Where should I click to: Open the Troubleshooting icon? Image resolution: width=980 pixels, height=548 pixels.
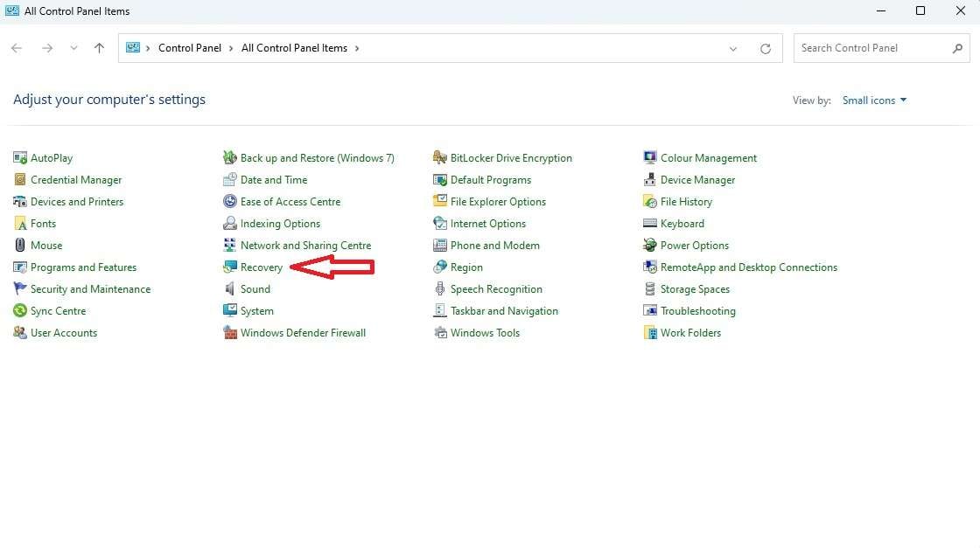(650, 311)
